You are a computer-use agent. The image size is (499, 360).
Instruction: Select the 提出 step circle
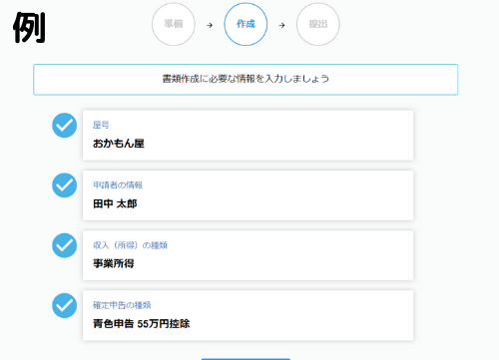318,24
